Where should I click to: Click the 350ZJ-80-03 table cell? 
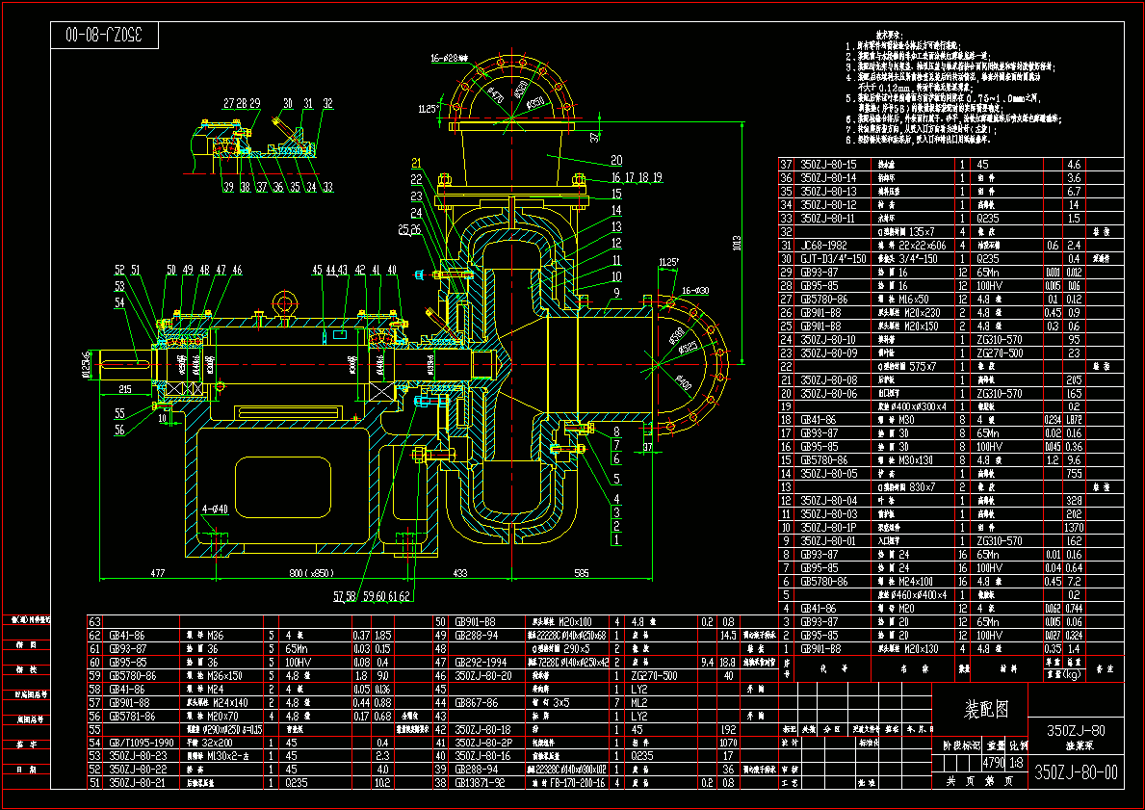pos(828,514)
